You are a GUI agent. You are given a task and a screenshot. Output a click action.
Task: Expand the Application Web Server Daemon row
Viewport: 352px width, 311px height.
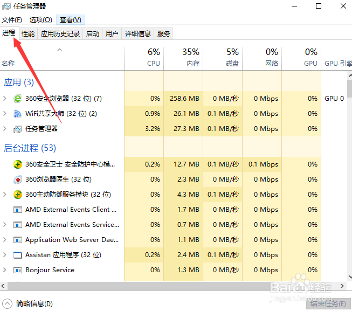(x=4, y=240)
